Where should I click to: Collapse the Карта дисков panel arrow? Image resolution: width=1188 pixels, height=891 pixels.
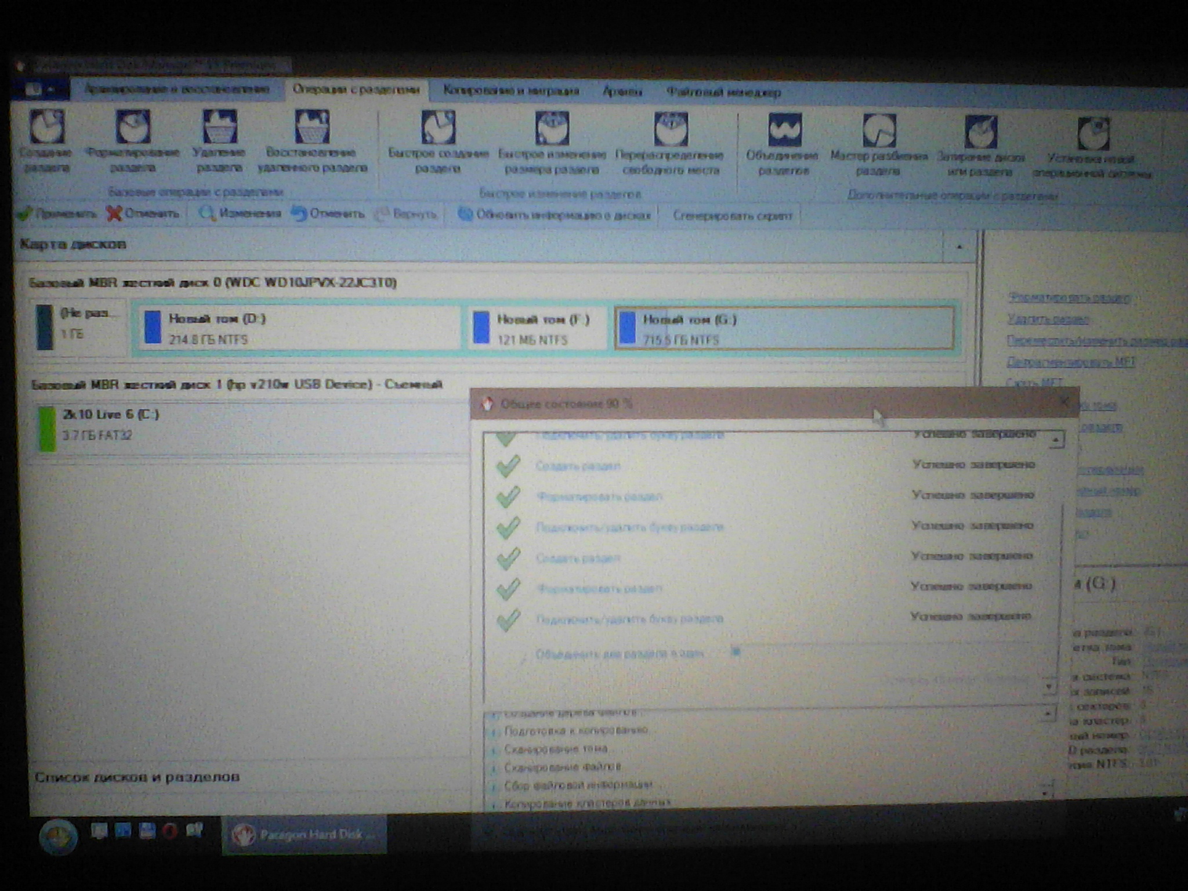(x=959, y=247)
